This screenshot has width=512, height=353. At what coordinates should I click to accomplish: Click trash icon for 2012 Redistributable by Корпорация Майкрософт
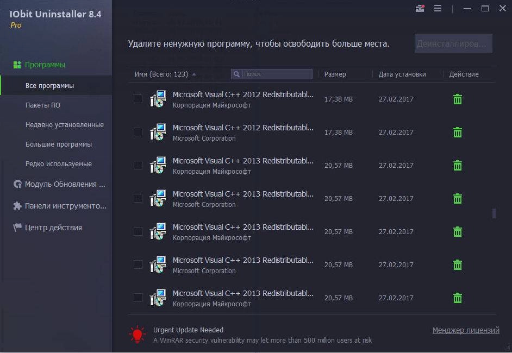(x=458, y=99)
